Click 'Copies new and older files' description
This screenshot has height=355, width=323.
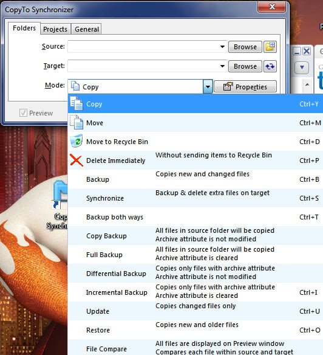[x=197, y=325]
